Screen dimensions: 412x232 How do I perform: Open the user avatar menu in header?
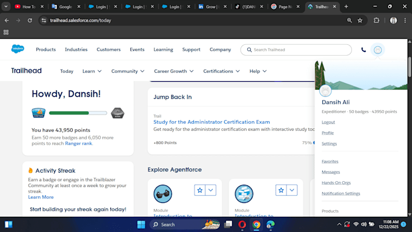click(377, 50)
